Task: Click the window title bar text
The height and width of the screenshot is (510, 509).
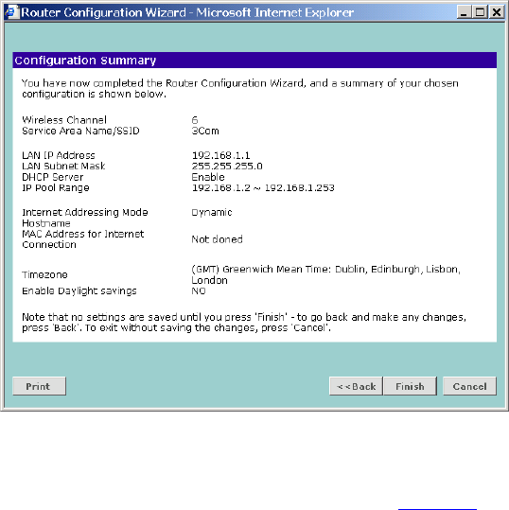Action: (x=187, y=12)
